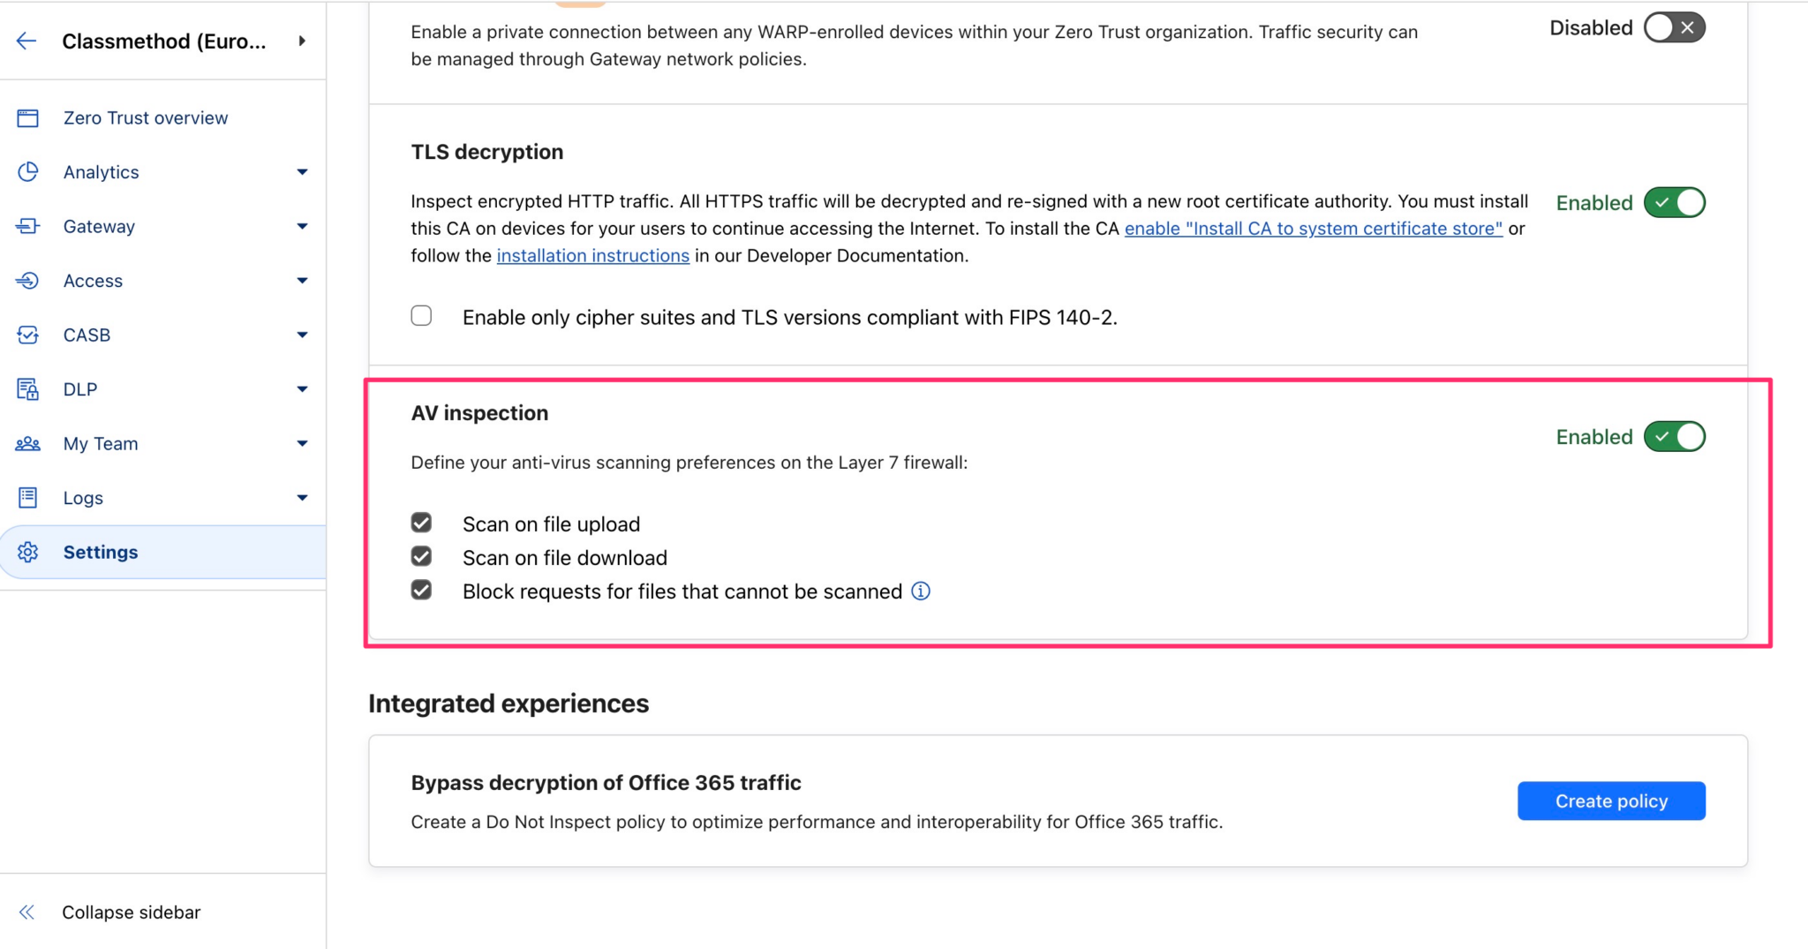Uncheck Block requests for unscannable files
This screenshot has height=949, width=1808.
(421, 591)
